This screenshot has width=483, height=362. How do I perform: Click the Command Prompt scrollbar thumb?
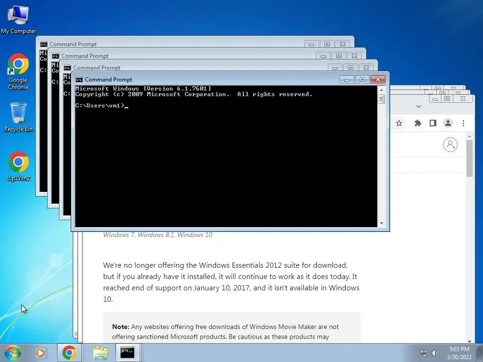(381, 99)
